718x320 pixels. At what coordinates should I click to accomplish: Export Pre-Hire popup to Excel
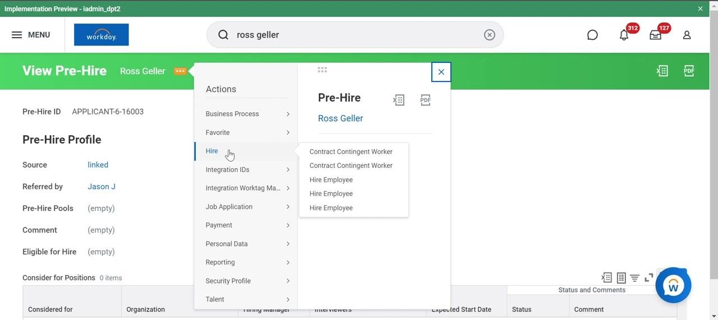(398, 100)
